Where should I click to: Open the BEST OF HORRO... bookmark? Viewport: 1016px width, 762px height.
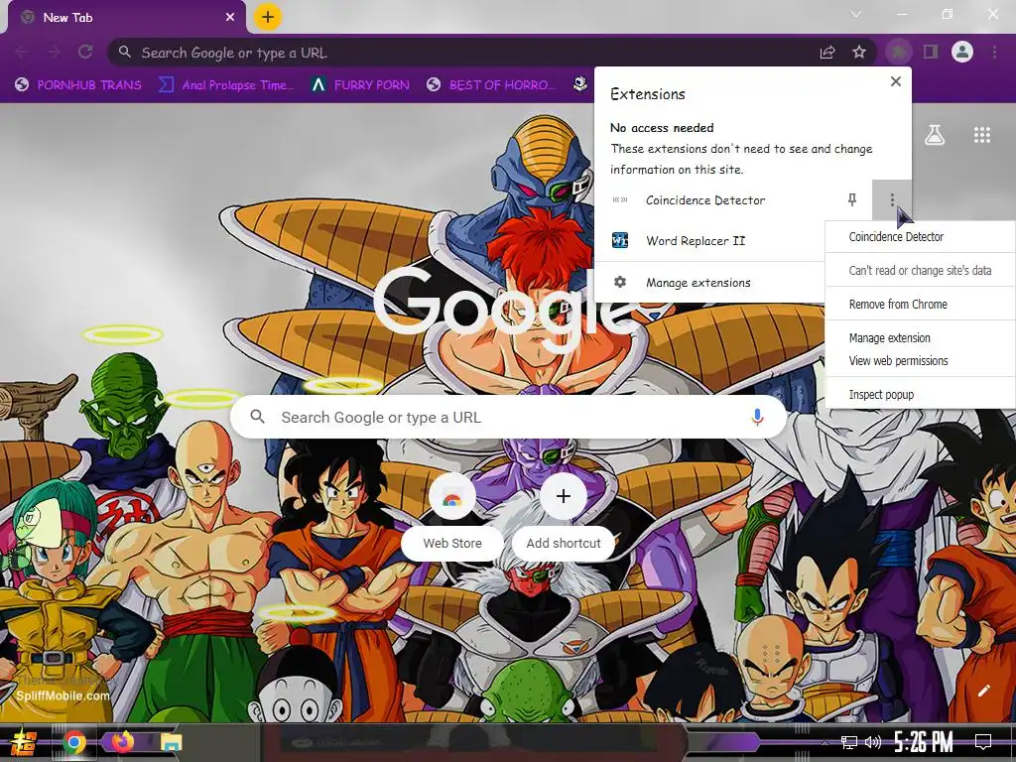(491, 85)
